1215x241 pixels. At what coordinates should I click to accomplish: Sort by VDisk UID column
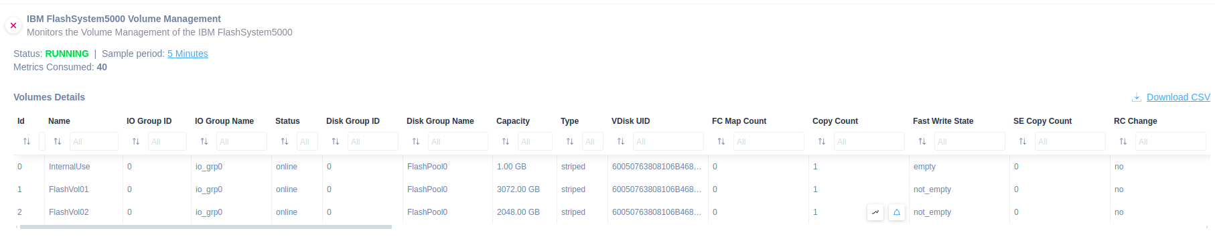tap(621, 141)
